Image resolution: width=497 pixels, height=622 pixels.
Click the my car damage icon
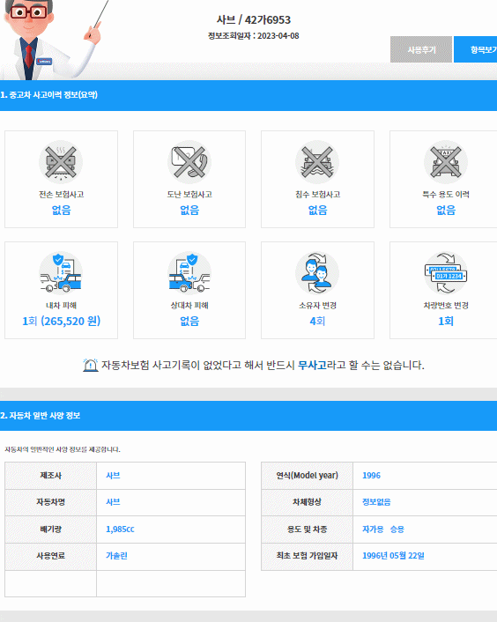61,273
